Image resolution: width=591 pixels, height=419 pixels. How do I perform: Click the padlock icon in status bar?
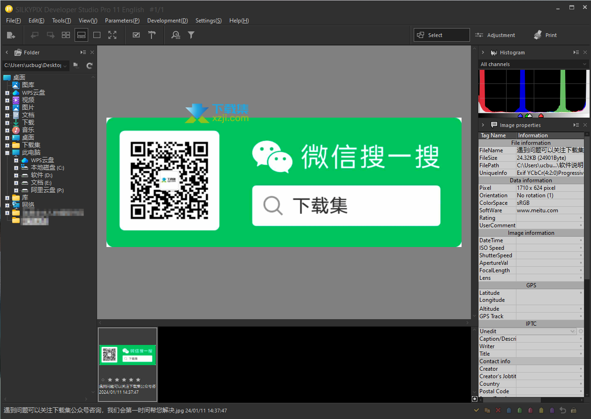(573, 411)
